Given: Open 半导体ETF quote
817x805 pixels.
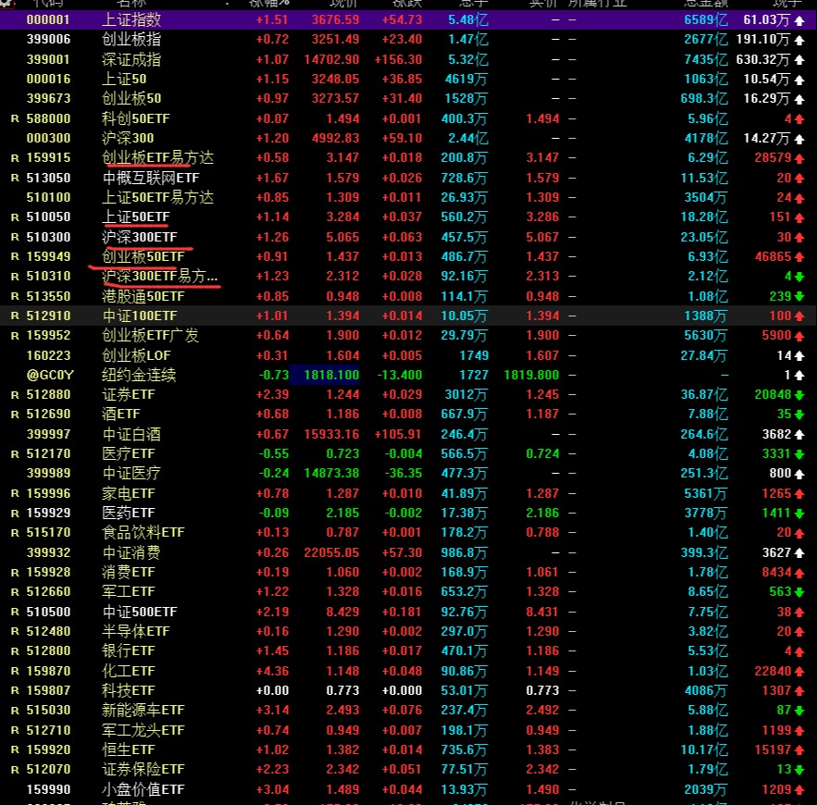Looking at the screenshot, I should tap(136, 631).
